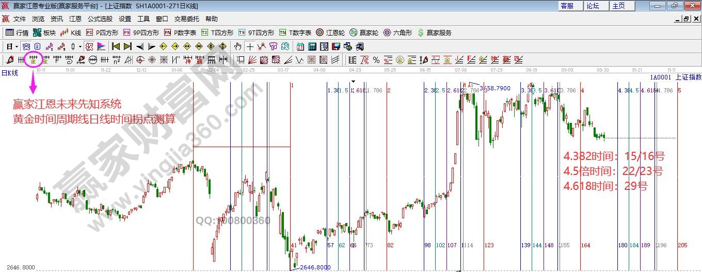Jump to first bar with skip-to-start arrow

pyautogui.click(x=116, y=46)
